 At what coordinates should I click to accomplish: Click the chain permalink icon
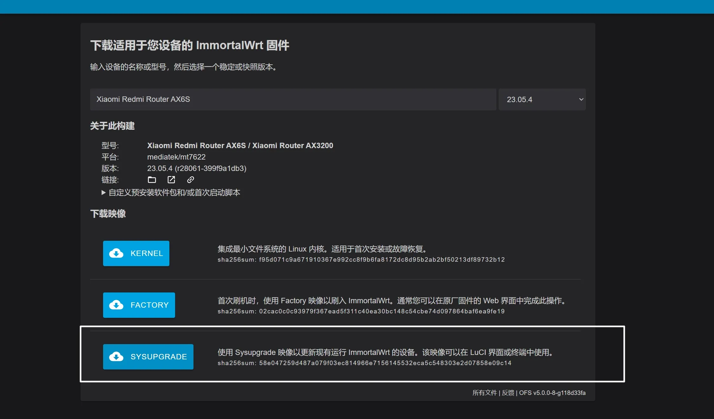(x=190, y=180)
